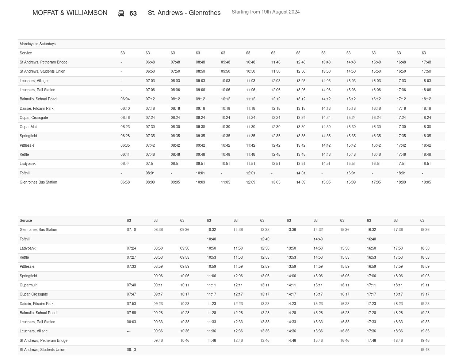Click the 08:03 Leuchars Rail Station time

click(x=131, y=322)
